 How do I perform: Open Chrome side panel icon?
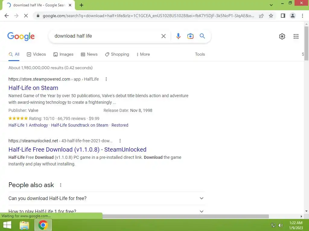[x=283, y=16]
